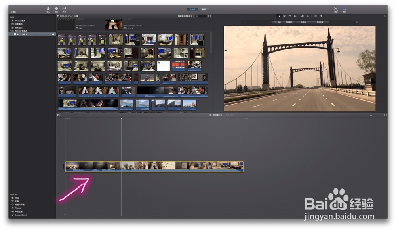Click the Hide (隐藏) sidebar button
Image resolution: width=396 pixels, height=230 pixels.
point(13,12)
